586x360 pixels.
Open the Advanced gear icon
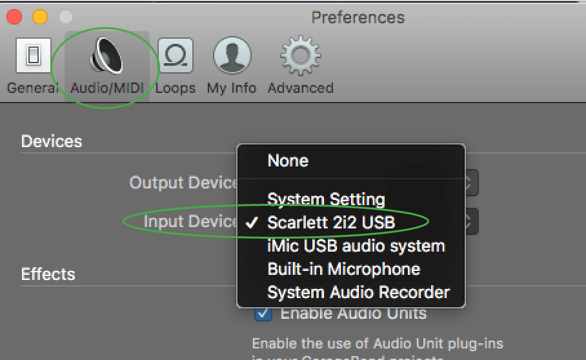click(x=300, y=57)
